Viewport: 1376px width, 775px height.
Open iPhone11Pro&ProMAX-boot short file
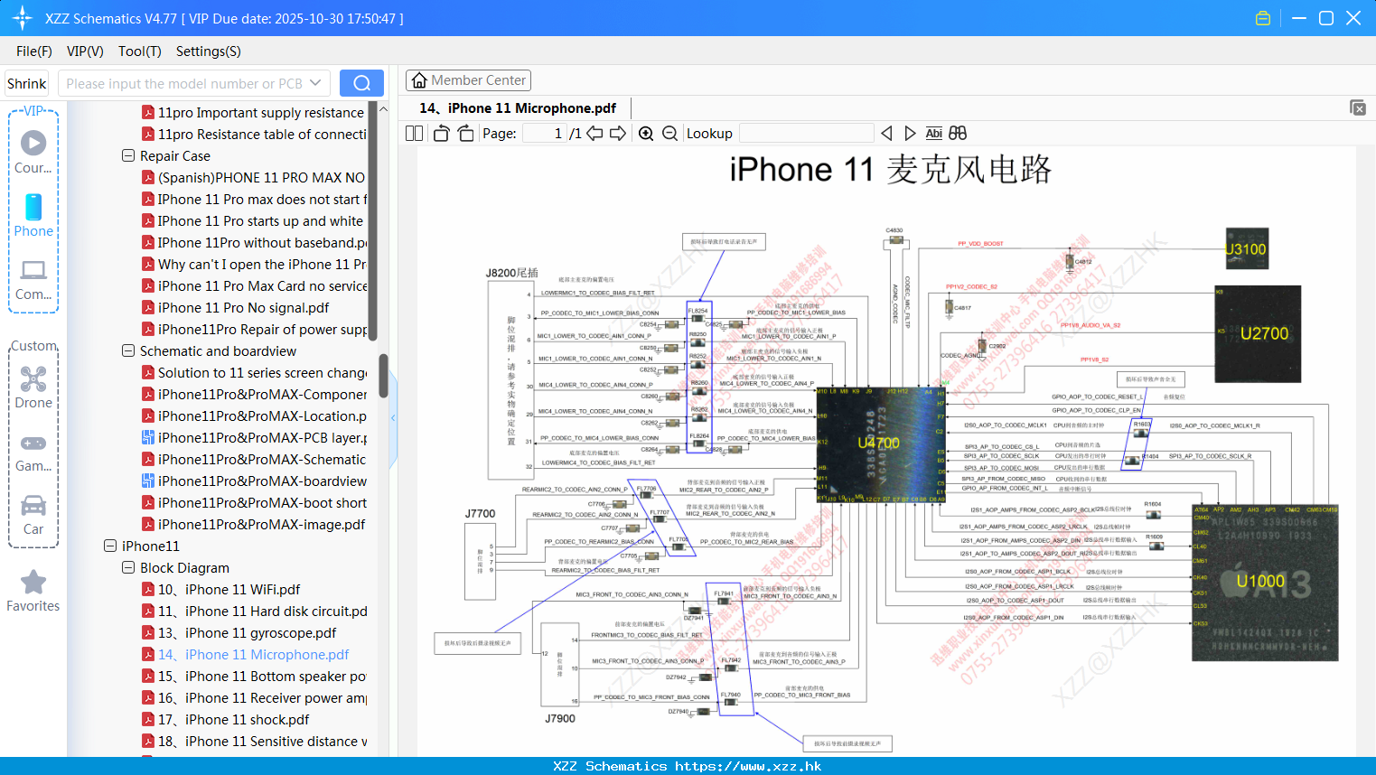pyautogui.click(x=254, y=502)
